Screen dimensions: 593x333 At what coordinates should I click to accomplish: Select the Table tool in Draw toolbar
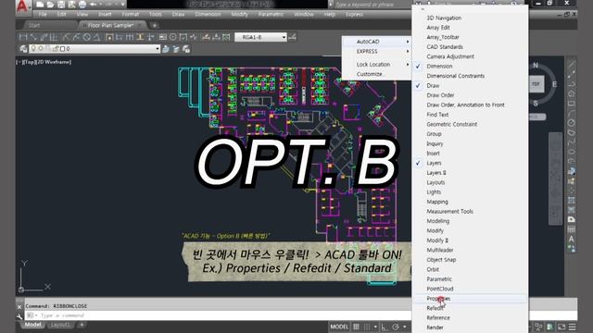[571, 229]
